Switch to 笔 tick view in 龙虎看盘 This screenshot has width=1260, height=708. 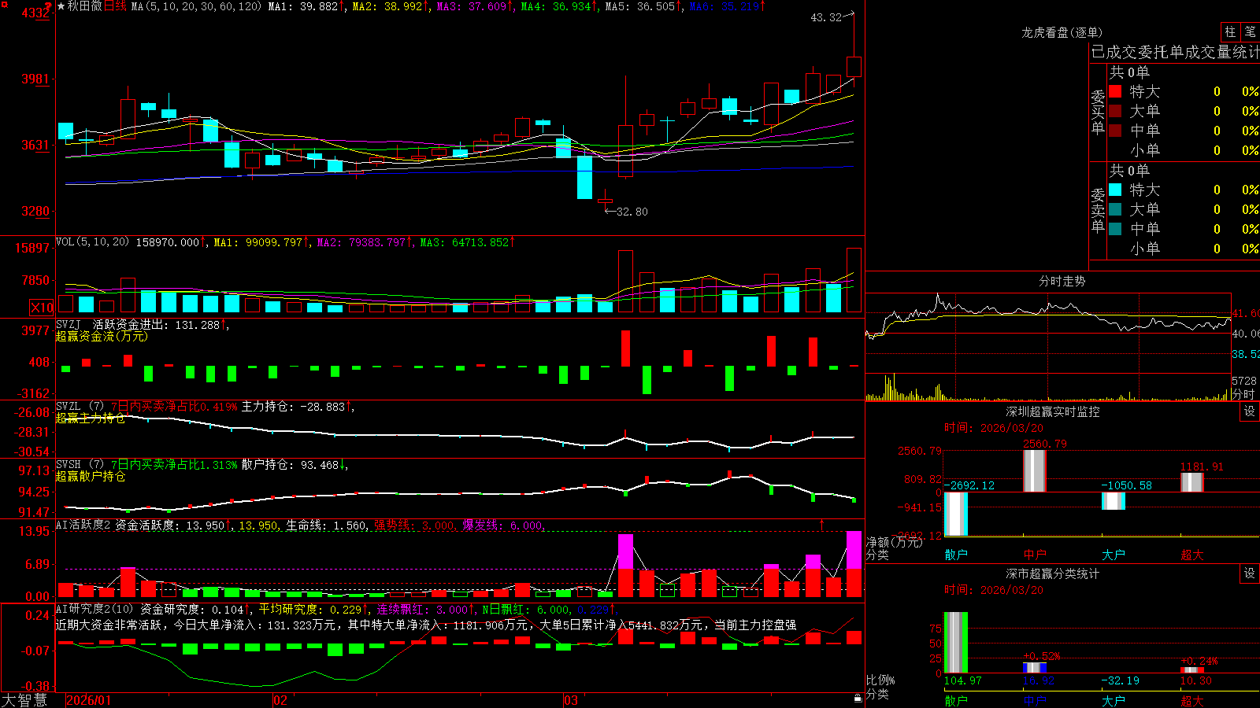point(1251,31)
